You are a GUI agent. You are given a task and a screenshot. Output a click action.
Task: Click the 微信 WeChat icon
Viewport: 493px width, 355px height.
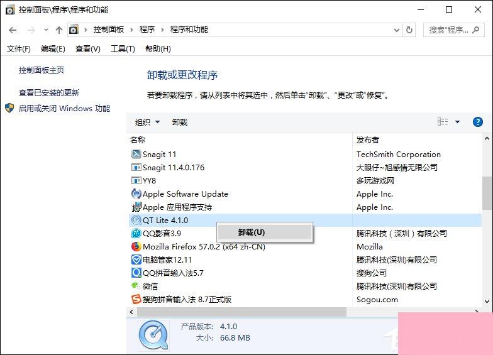pyautogui.click(x=136, y=285)
